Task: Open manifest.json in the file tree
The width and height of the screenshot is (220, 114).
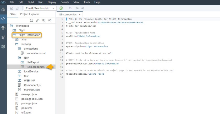Action: point(32,89)
